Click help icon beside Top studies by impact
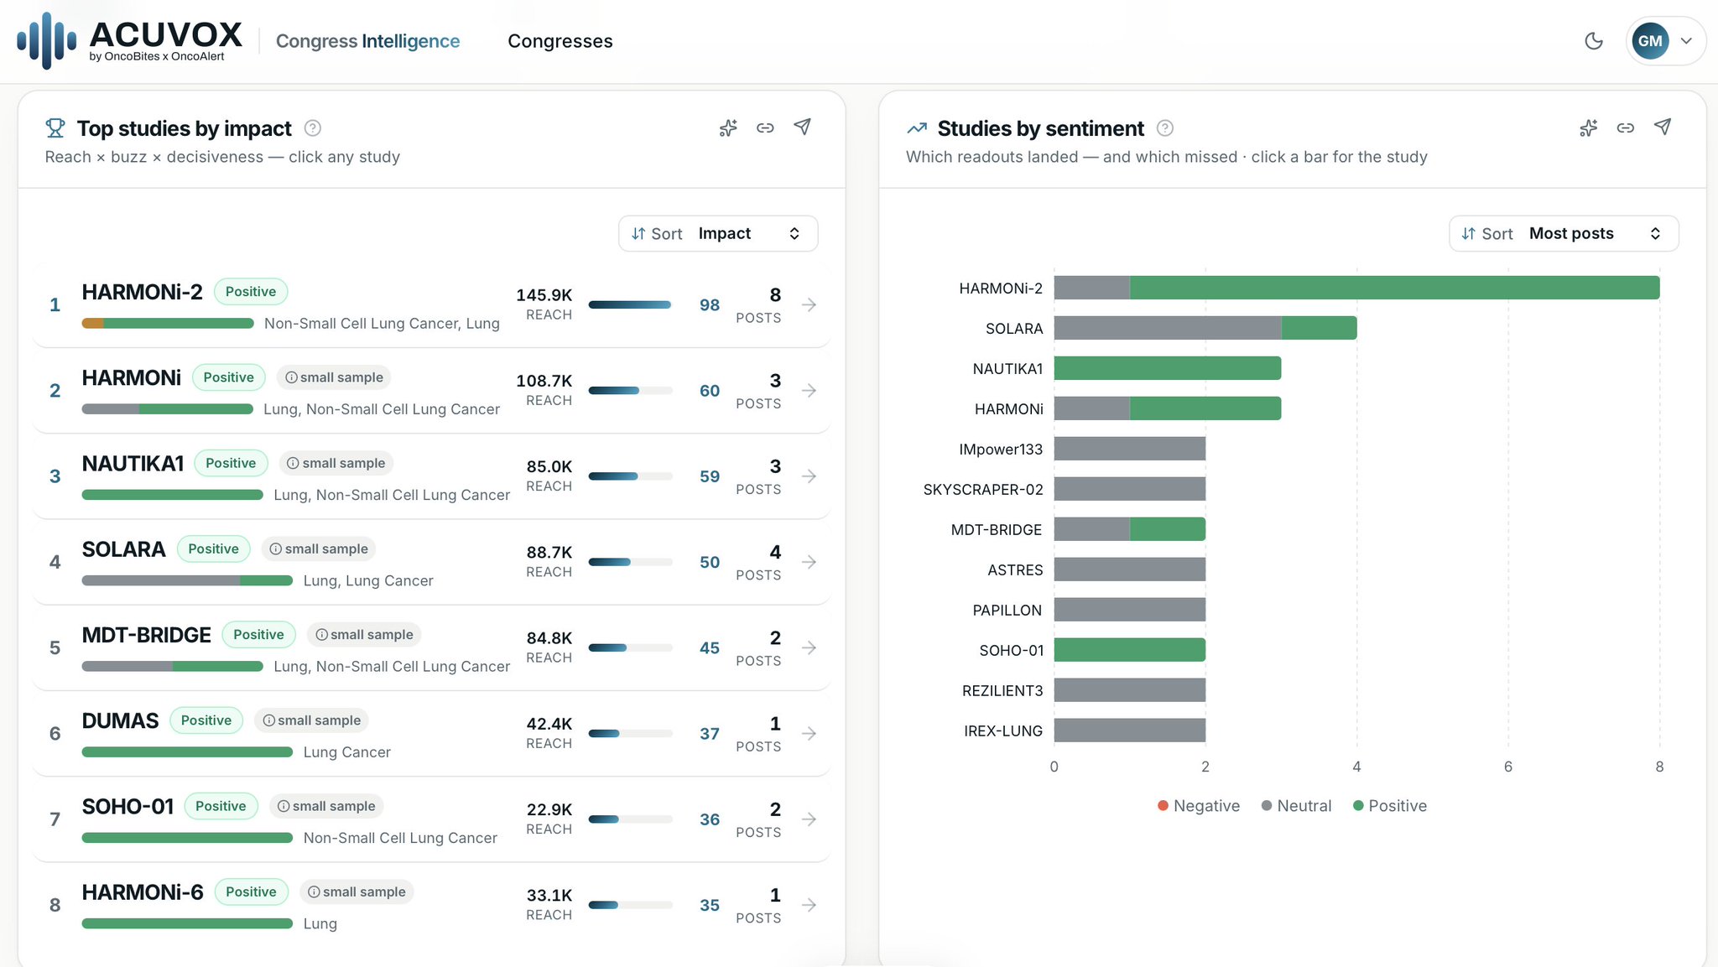 (313, 128)
